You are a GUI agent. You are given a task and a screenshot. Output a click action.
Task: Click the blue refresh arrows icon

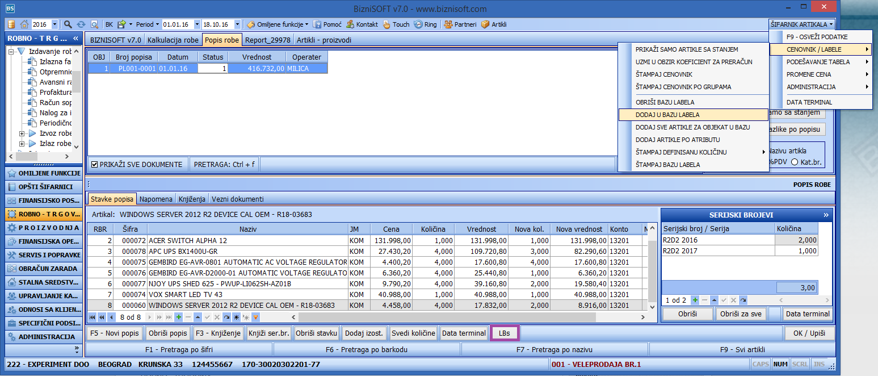[x=81, y=24]
